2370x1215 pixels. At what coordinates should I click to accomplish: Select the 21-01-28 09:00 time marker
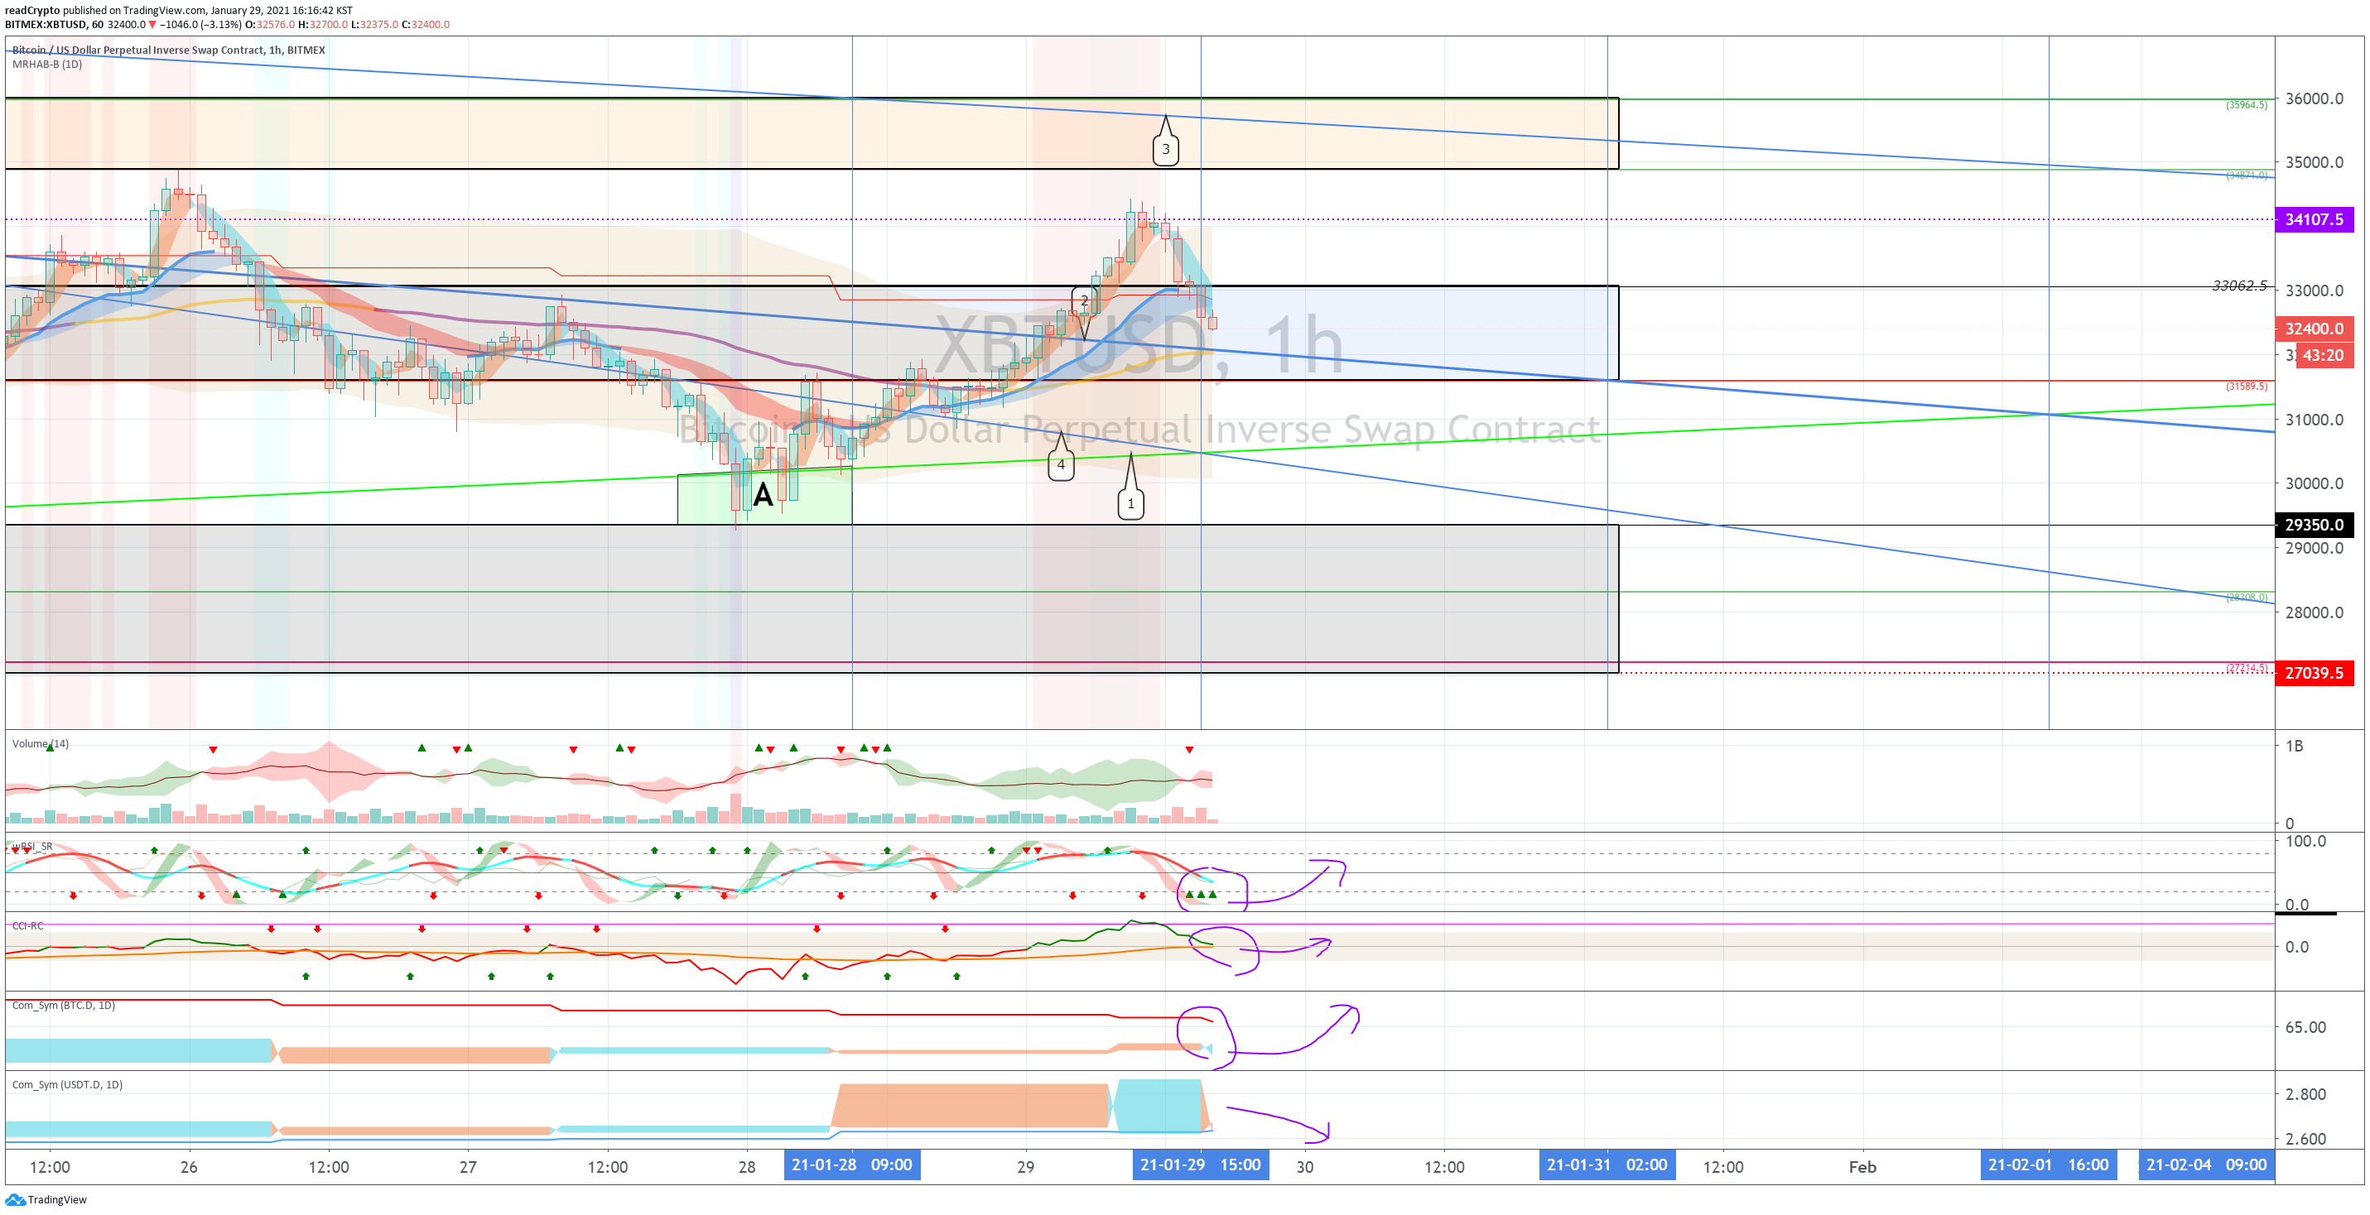[x=852, y=1165]
